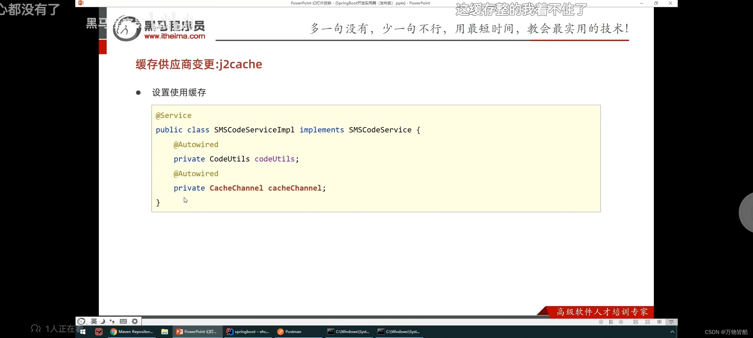Click the SMSCodeService interface name
The height and width of the screenshot is (338, 753).
pos(380,130)
